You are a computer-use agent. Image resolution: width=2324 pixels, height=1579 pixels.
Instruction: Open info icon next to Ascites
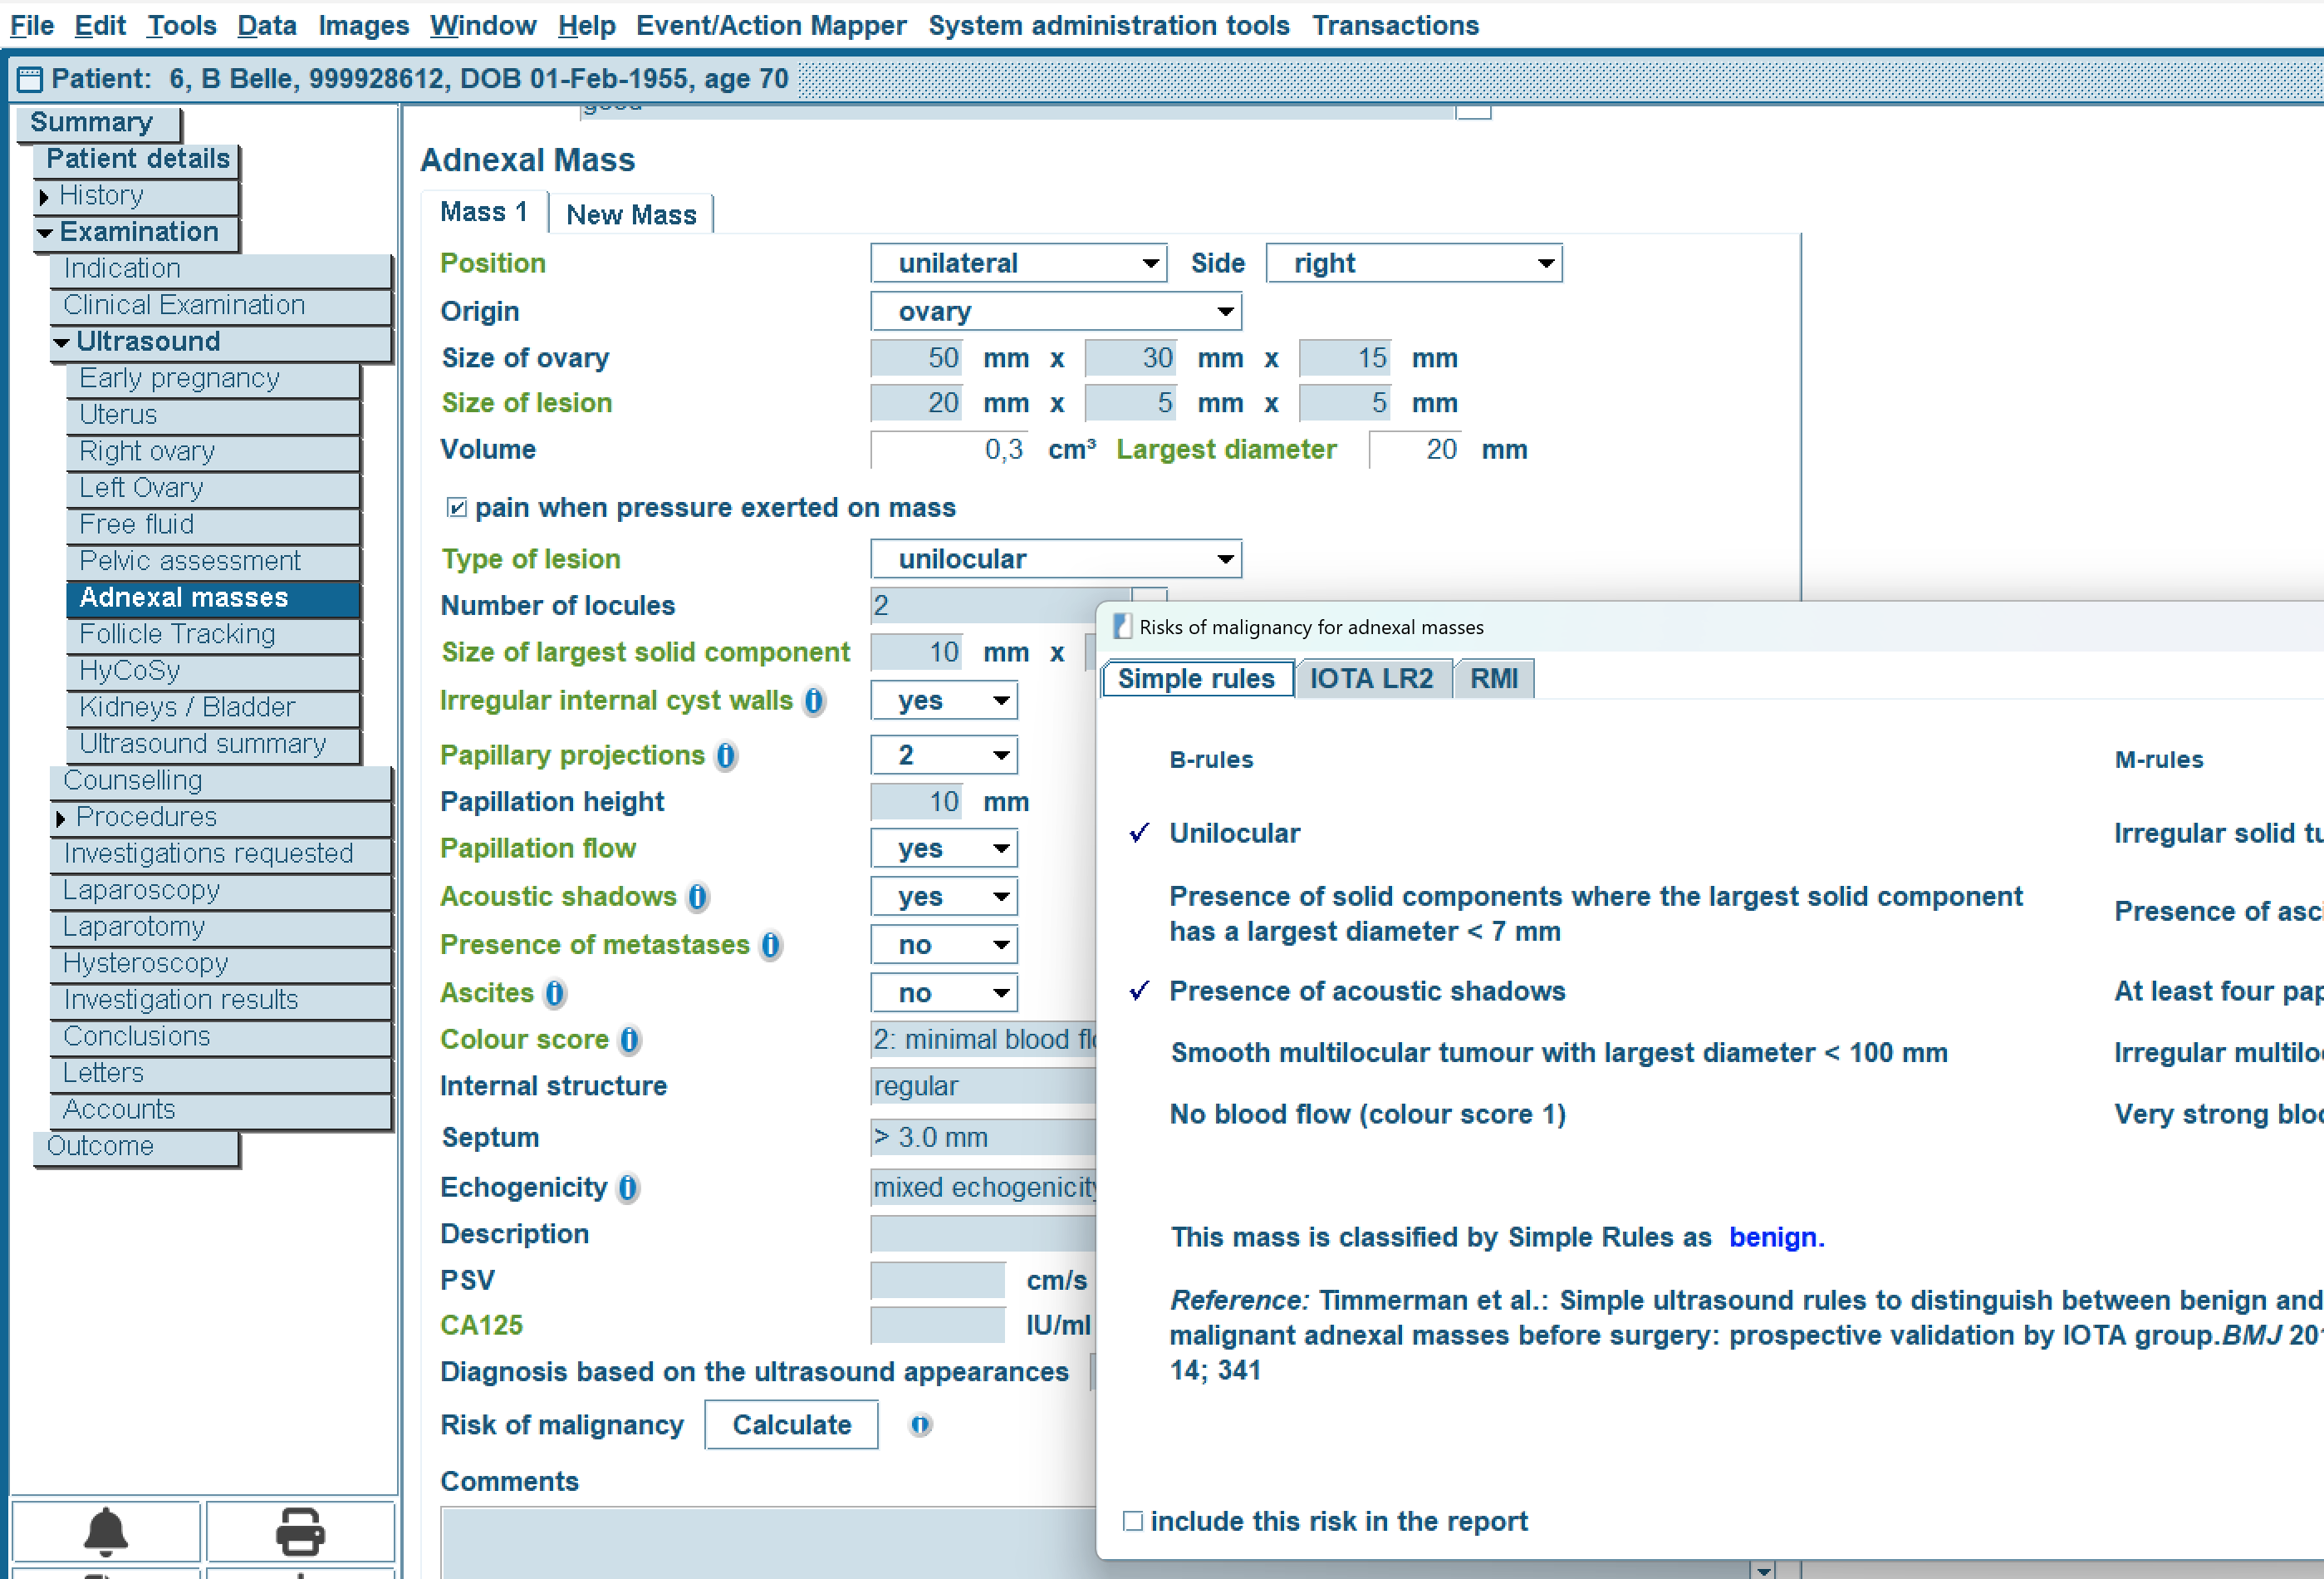[x=554, y=992]
